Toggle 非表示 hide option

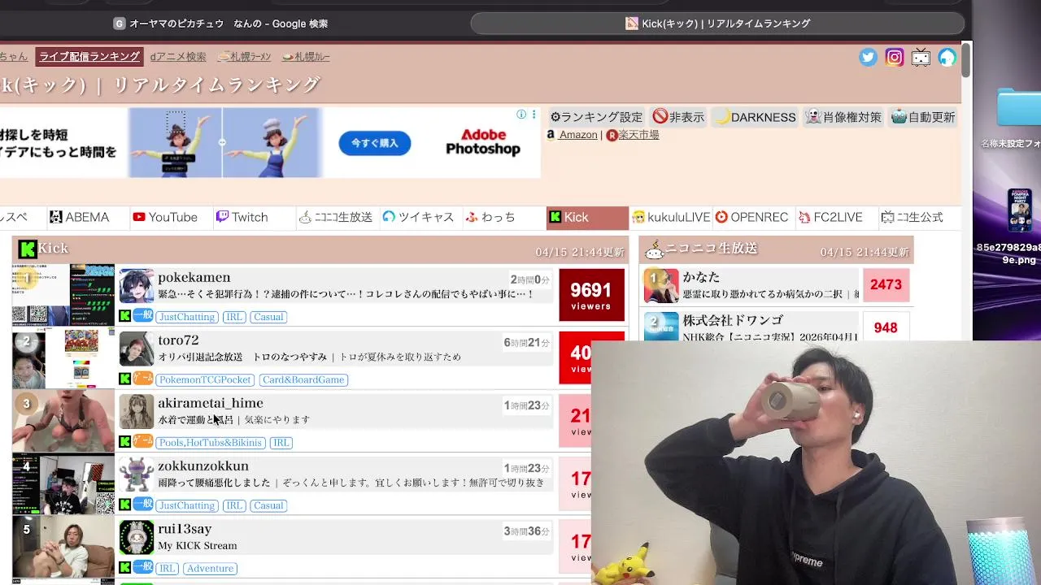coord(678,117)
